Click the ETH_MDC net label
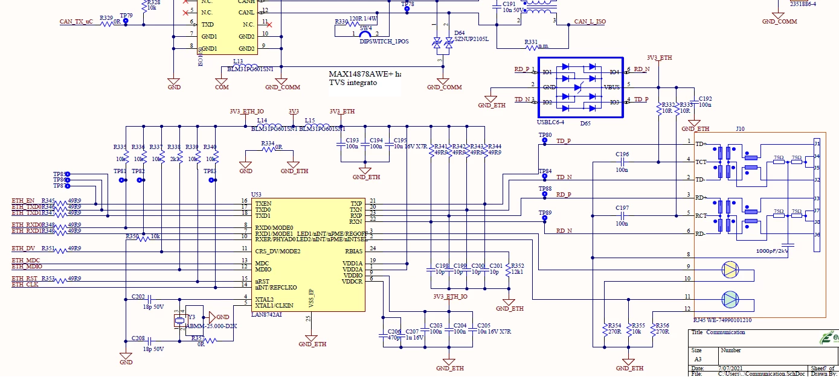 27,261
